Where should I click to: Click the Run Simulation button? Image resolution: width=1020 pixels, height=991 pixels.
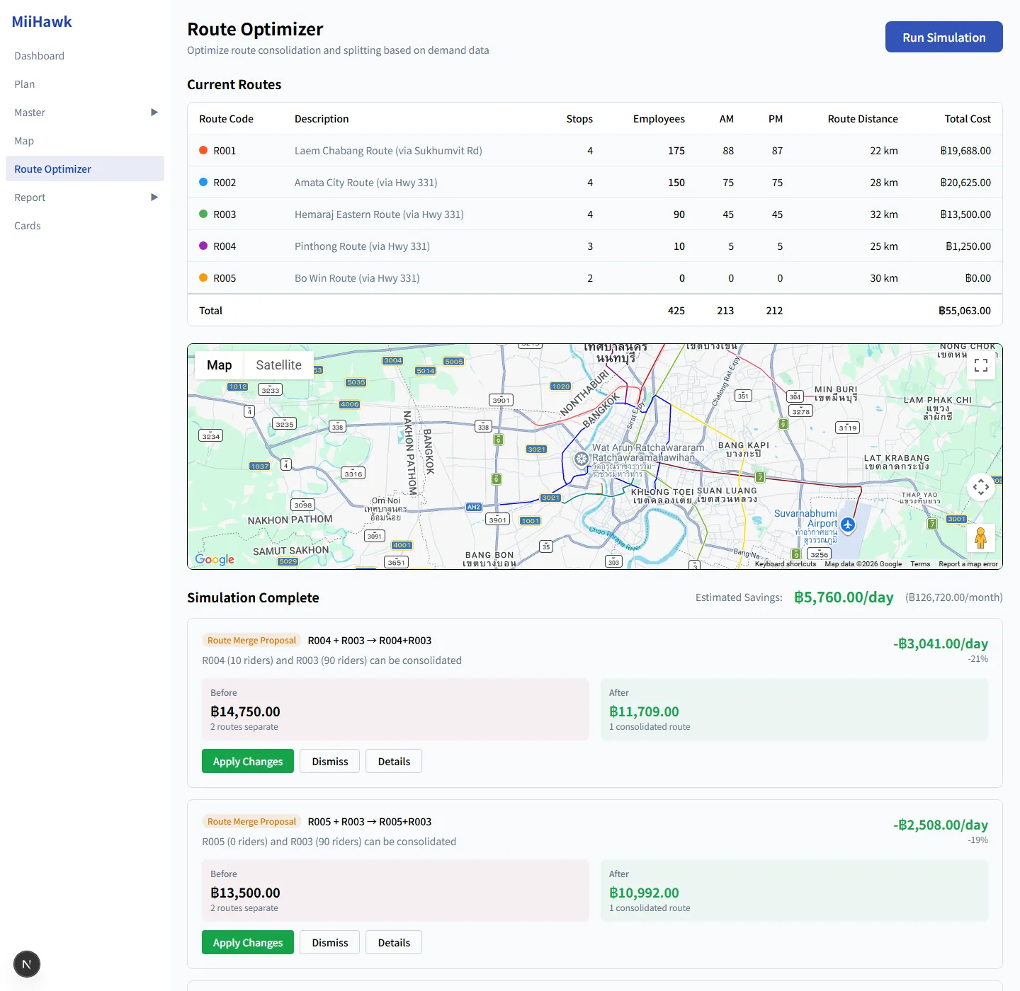[x=944, y=37]
